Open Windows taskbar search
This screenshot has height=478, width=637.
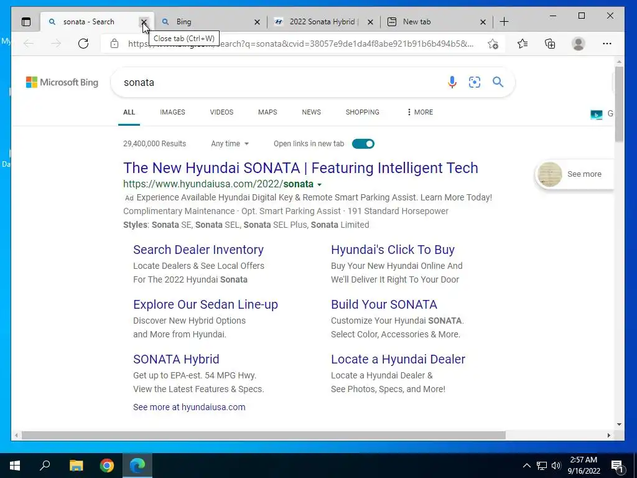45,466
